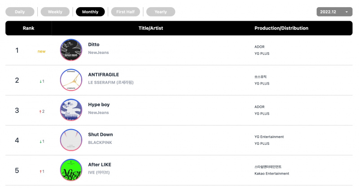This screenshot has width=359, height=188.
Task: Open the Ditto song title link
Action: click(94, 45)
